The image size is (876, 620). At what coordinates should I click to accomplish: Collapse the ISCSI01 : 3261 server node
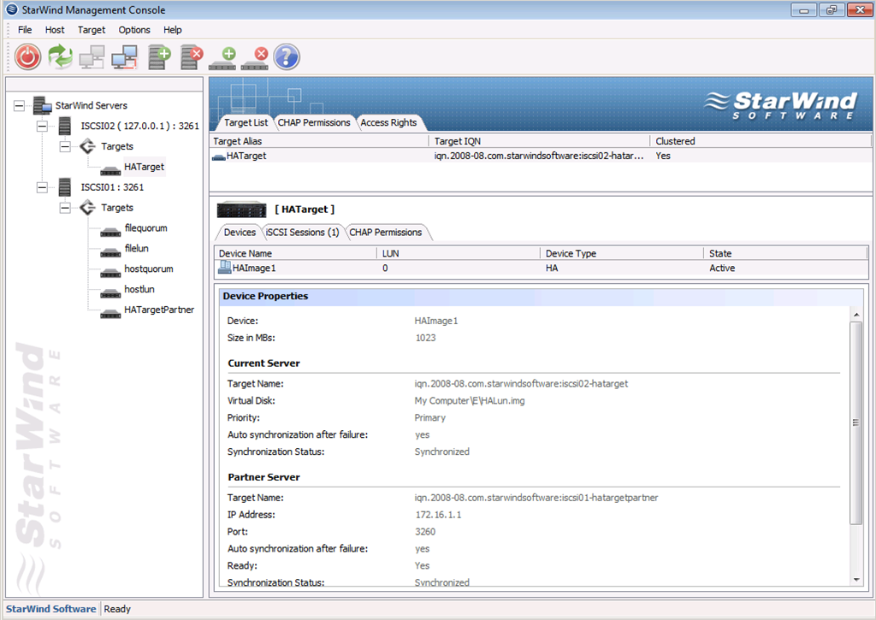42,187
